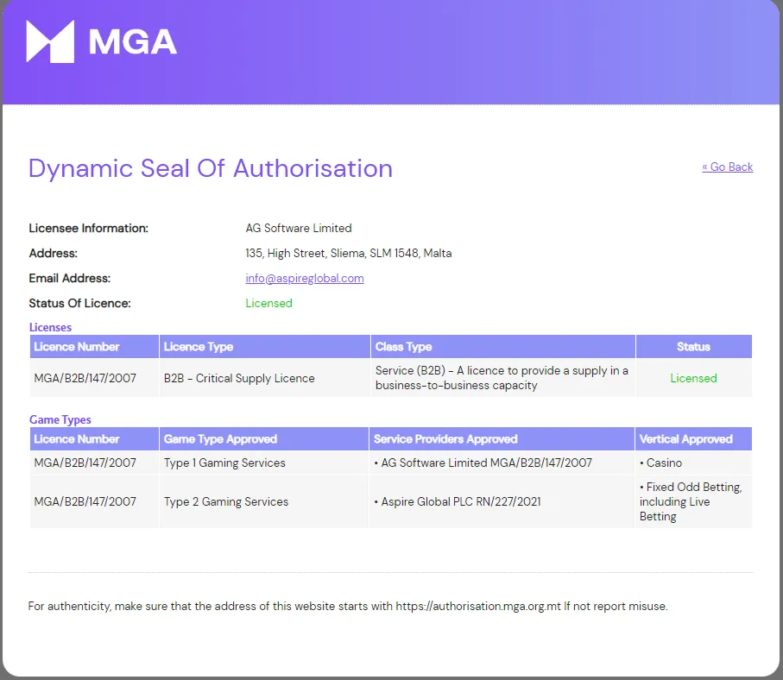Click the info@aspireglobal.com email link
This screenshot has height=680, width=783.
304,278
